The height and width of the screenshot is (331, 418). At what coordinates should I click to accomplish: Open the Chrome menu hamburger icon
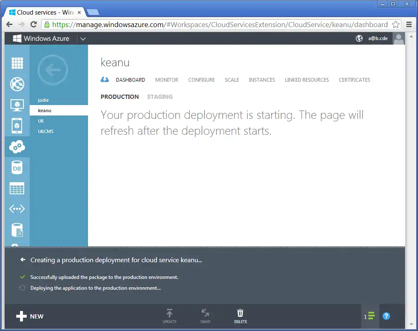[409, 25]
